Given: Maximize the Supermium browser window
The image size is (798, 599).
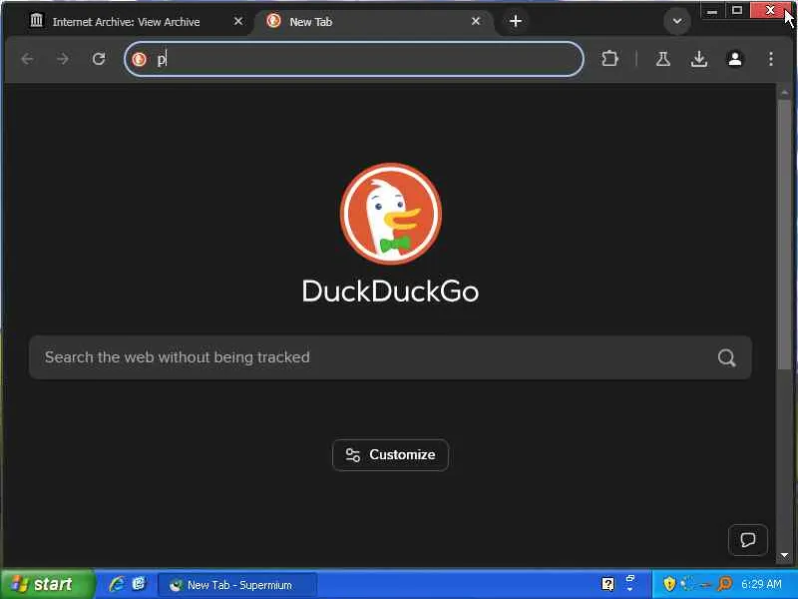Looking at the screenshot, I should [x=736, y=11].
